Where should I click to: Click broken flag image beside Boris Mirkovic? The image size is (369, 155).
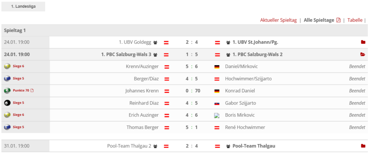pos(217,115)
